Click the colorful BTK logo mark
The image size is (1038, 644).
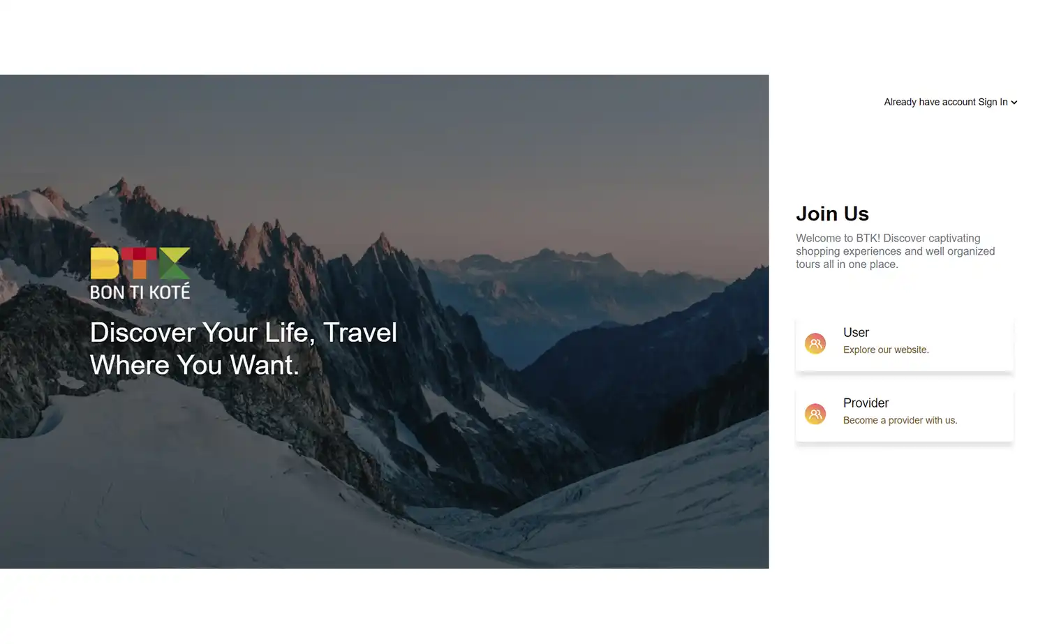(140, 263)
